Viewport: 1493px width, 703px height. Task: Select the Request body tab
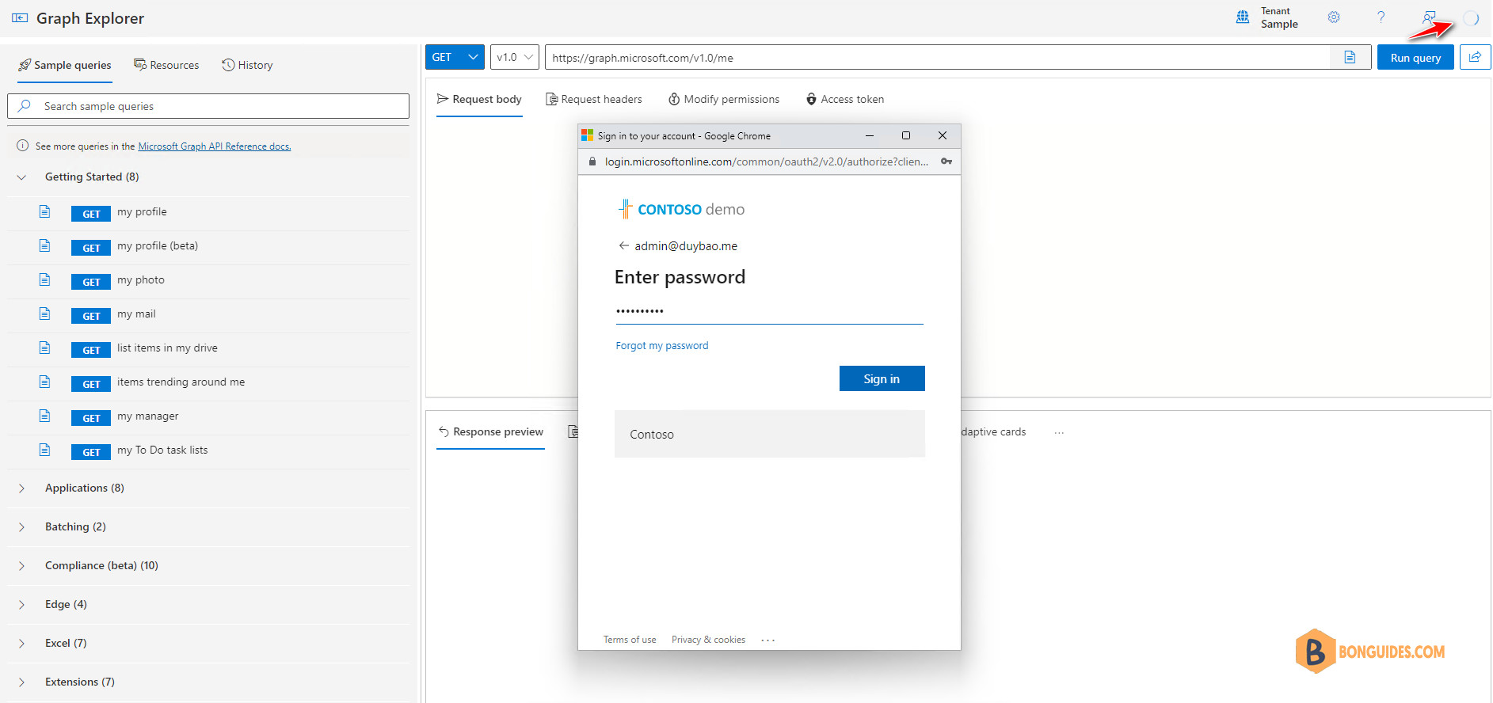pyautogui.click(x=479, y=99)
